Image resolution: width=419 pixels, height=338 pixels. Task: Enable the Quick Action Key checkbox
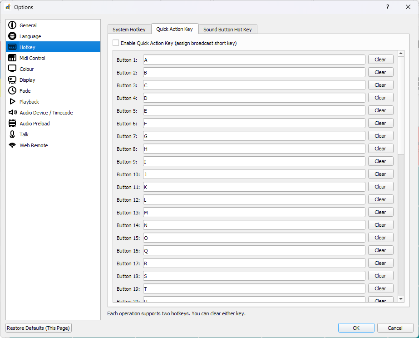click(x=116, y=42)
